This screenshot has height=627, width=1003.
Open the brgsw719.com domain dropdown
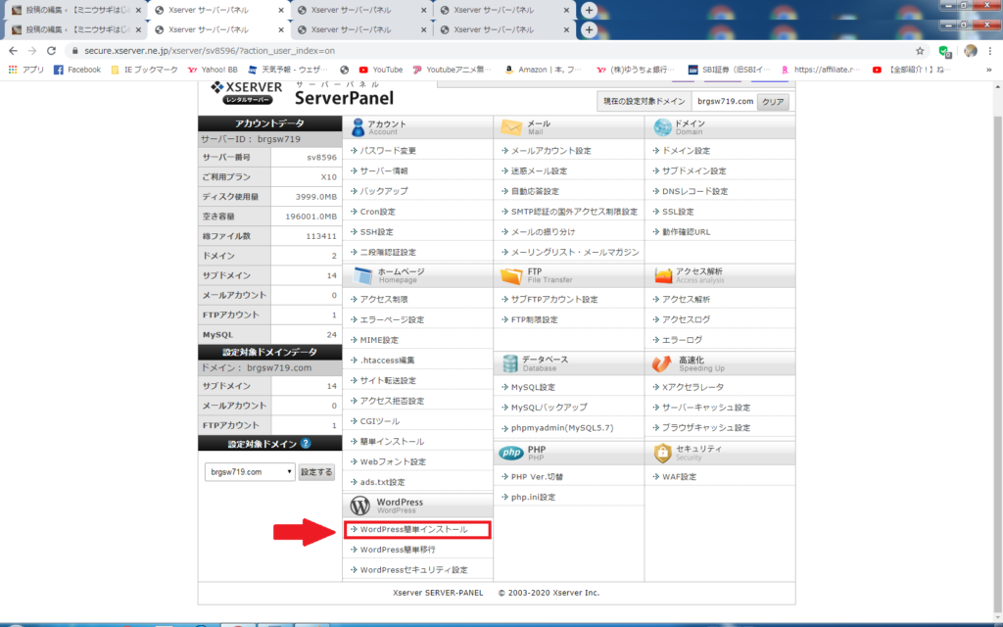[x=250, y=471]
